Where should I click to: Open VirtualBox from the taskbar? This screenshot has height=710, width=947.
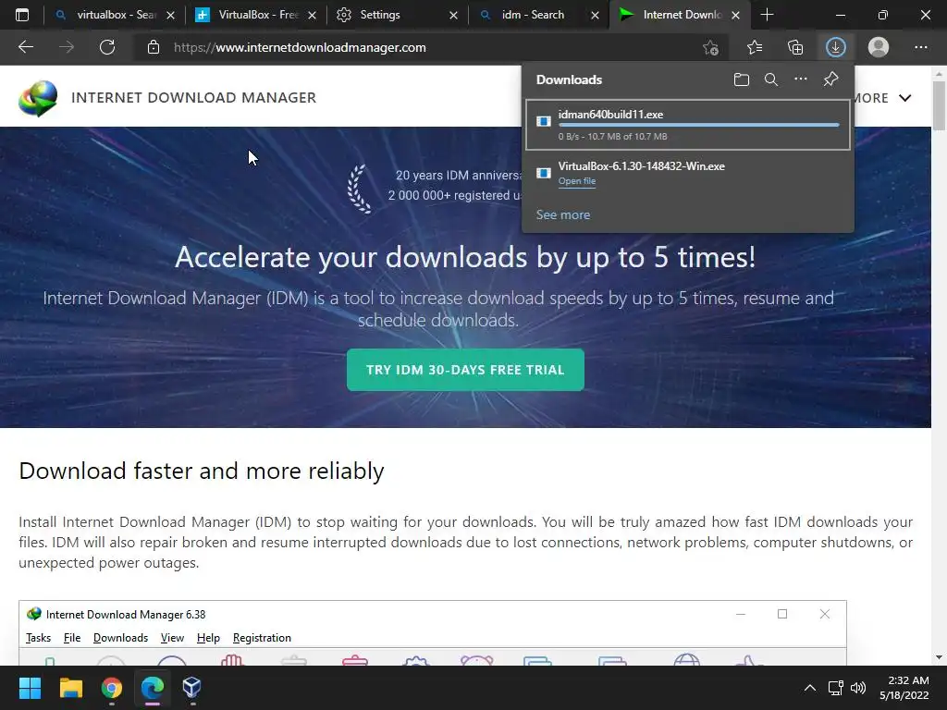(x=192, y=688)
